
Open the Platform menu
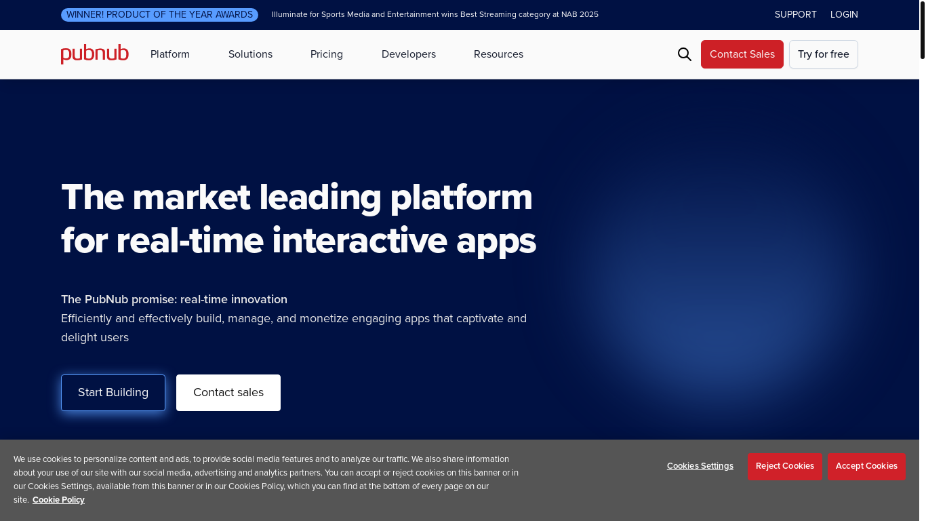[170, 54]
